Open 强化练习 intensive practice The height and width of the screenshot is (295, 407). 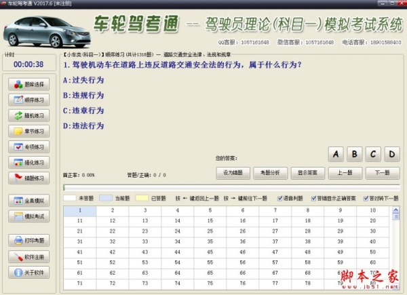28,163
